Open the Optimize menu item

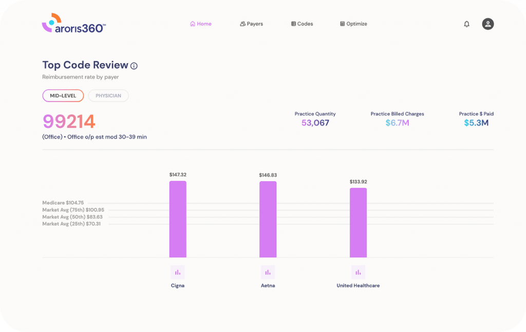(353, 23)
